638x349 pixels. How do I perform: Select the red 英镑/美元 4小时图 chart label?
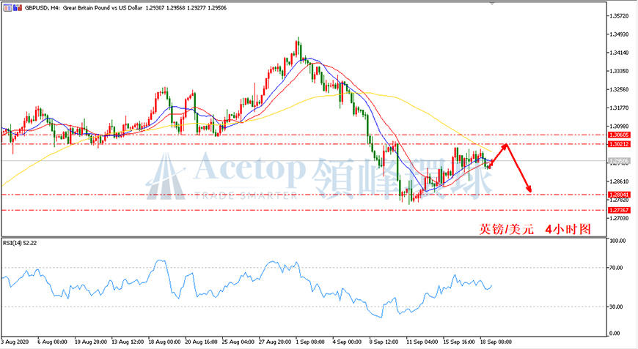tap(535, 229)
